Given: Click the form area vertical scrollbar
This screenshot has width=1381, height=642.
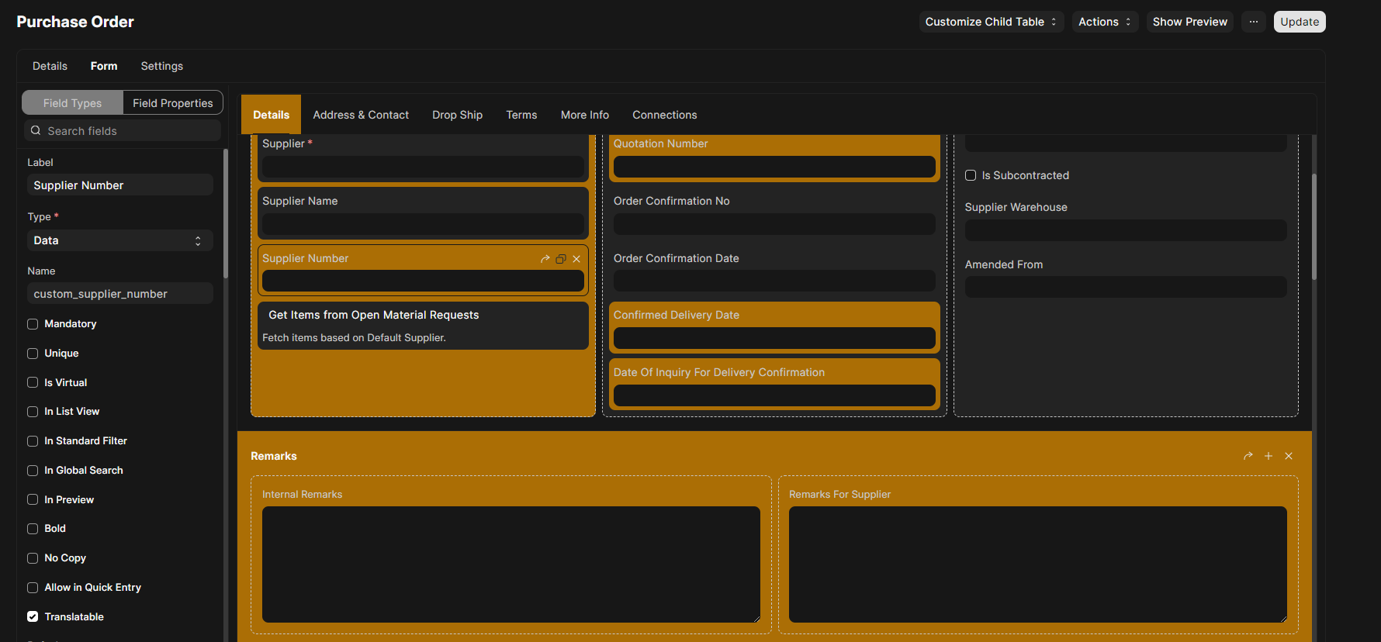Looking at the screenshot, I should tap(1314, 226).
